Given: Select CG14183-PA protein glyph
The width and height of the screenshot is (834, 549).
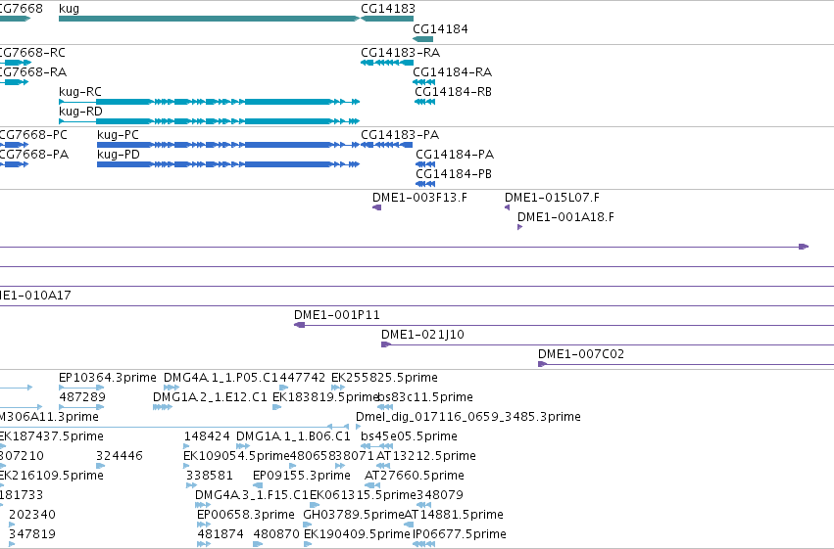Looking at the screenshot, I should 387,145.
